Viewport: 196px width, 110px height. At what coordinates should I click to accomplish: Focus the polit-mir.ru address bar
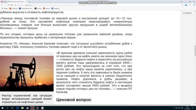pyautogui.click(x=97, y=5)
